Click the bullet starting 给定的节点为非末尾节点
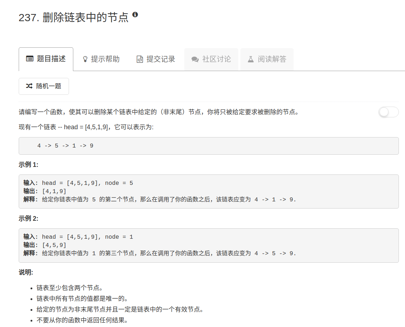The height and width of the screenshot is (327, 405). [x=120, y=309]
